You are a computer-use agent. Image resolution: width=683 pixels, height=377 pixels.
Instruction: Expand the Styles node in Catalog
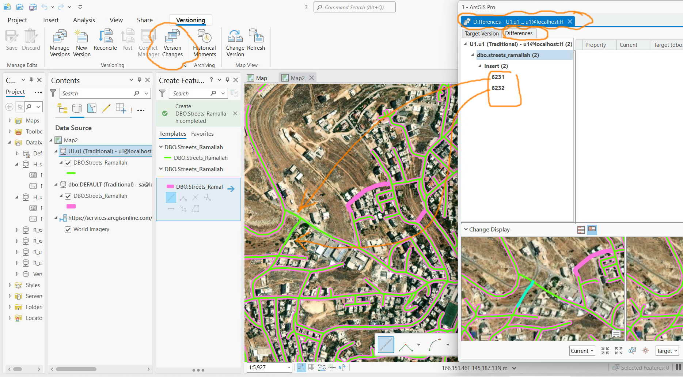pos(10,285)
